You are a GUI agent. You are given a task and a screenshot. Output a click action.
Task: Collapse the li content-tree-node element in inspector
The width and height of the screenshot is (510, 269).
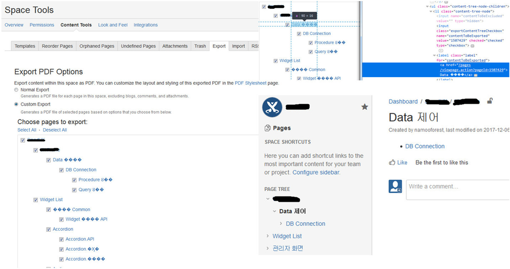(431, 11)
